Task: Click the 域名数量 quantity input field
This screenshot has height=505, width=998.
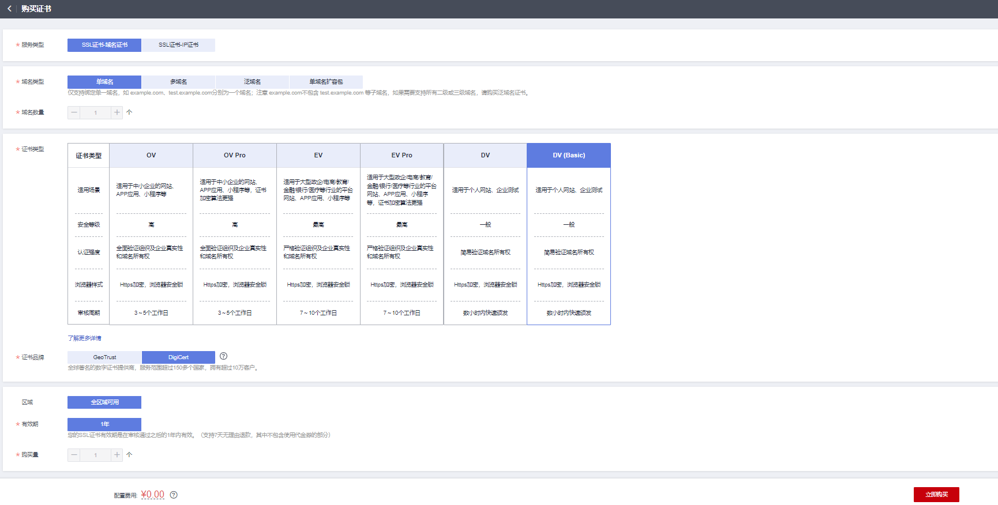Action: click(x=95, y=112)
